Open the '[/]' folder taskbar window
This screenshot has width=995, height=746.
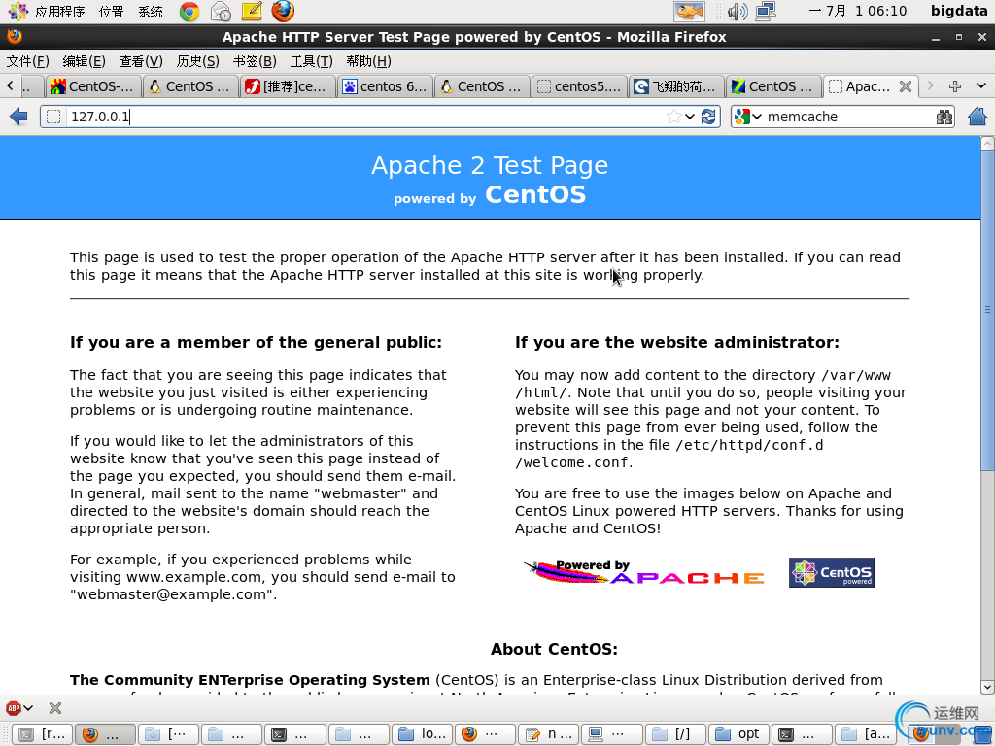click(674, 734)
